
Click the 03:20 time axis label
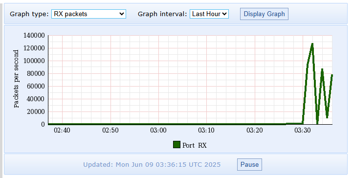pyautogui.click(x=255, y=130)
